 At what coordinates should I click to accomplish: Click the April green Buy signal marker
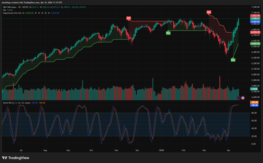click(233, 60)
